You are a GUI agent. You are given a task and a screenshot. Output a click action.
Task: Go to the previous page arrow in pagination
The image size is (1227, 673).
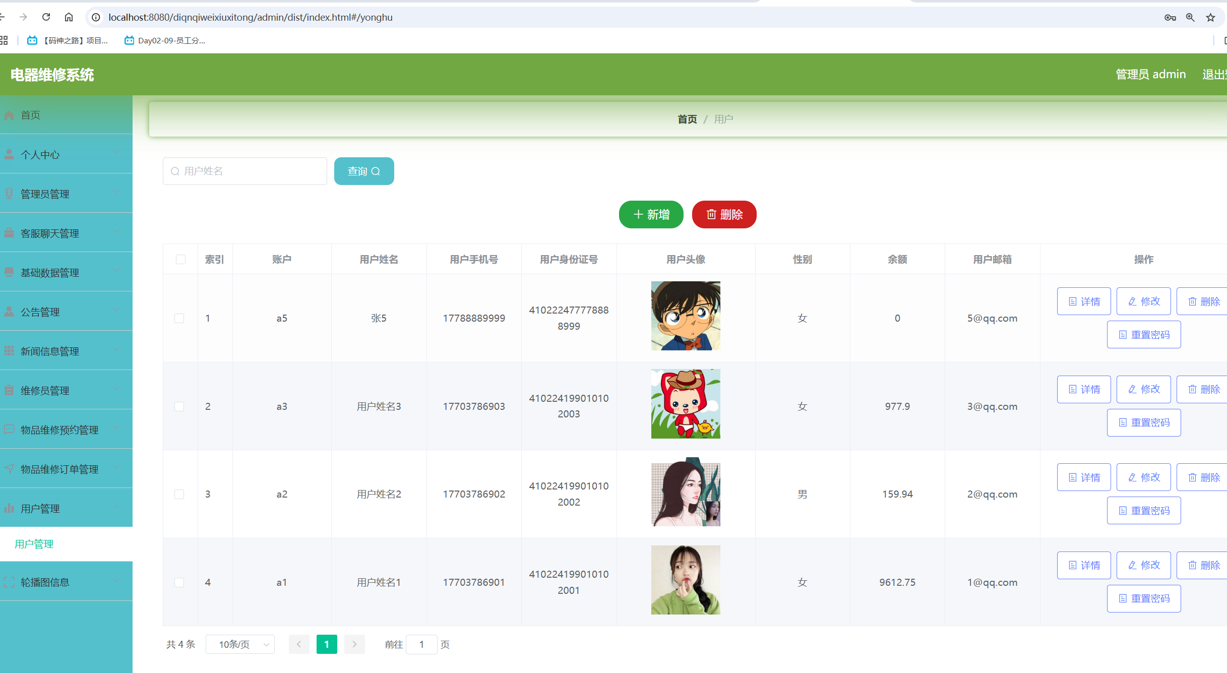[299, 644]
